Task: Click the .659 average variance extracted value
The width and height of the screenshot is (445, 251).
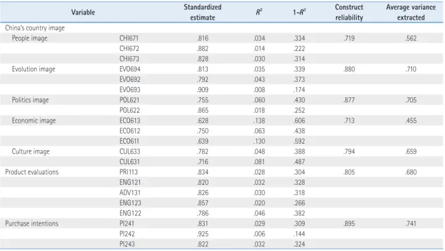Action: pyautogui.click(x=411, y=151)
